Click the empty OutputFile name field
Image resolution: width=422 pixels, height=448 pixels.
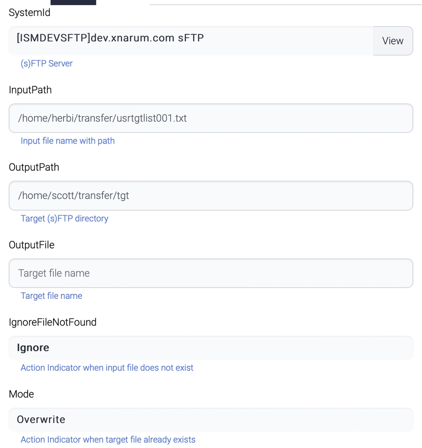211,273
